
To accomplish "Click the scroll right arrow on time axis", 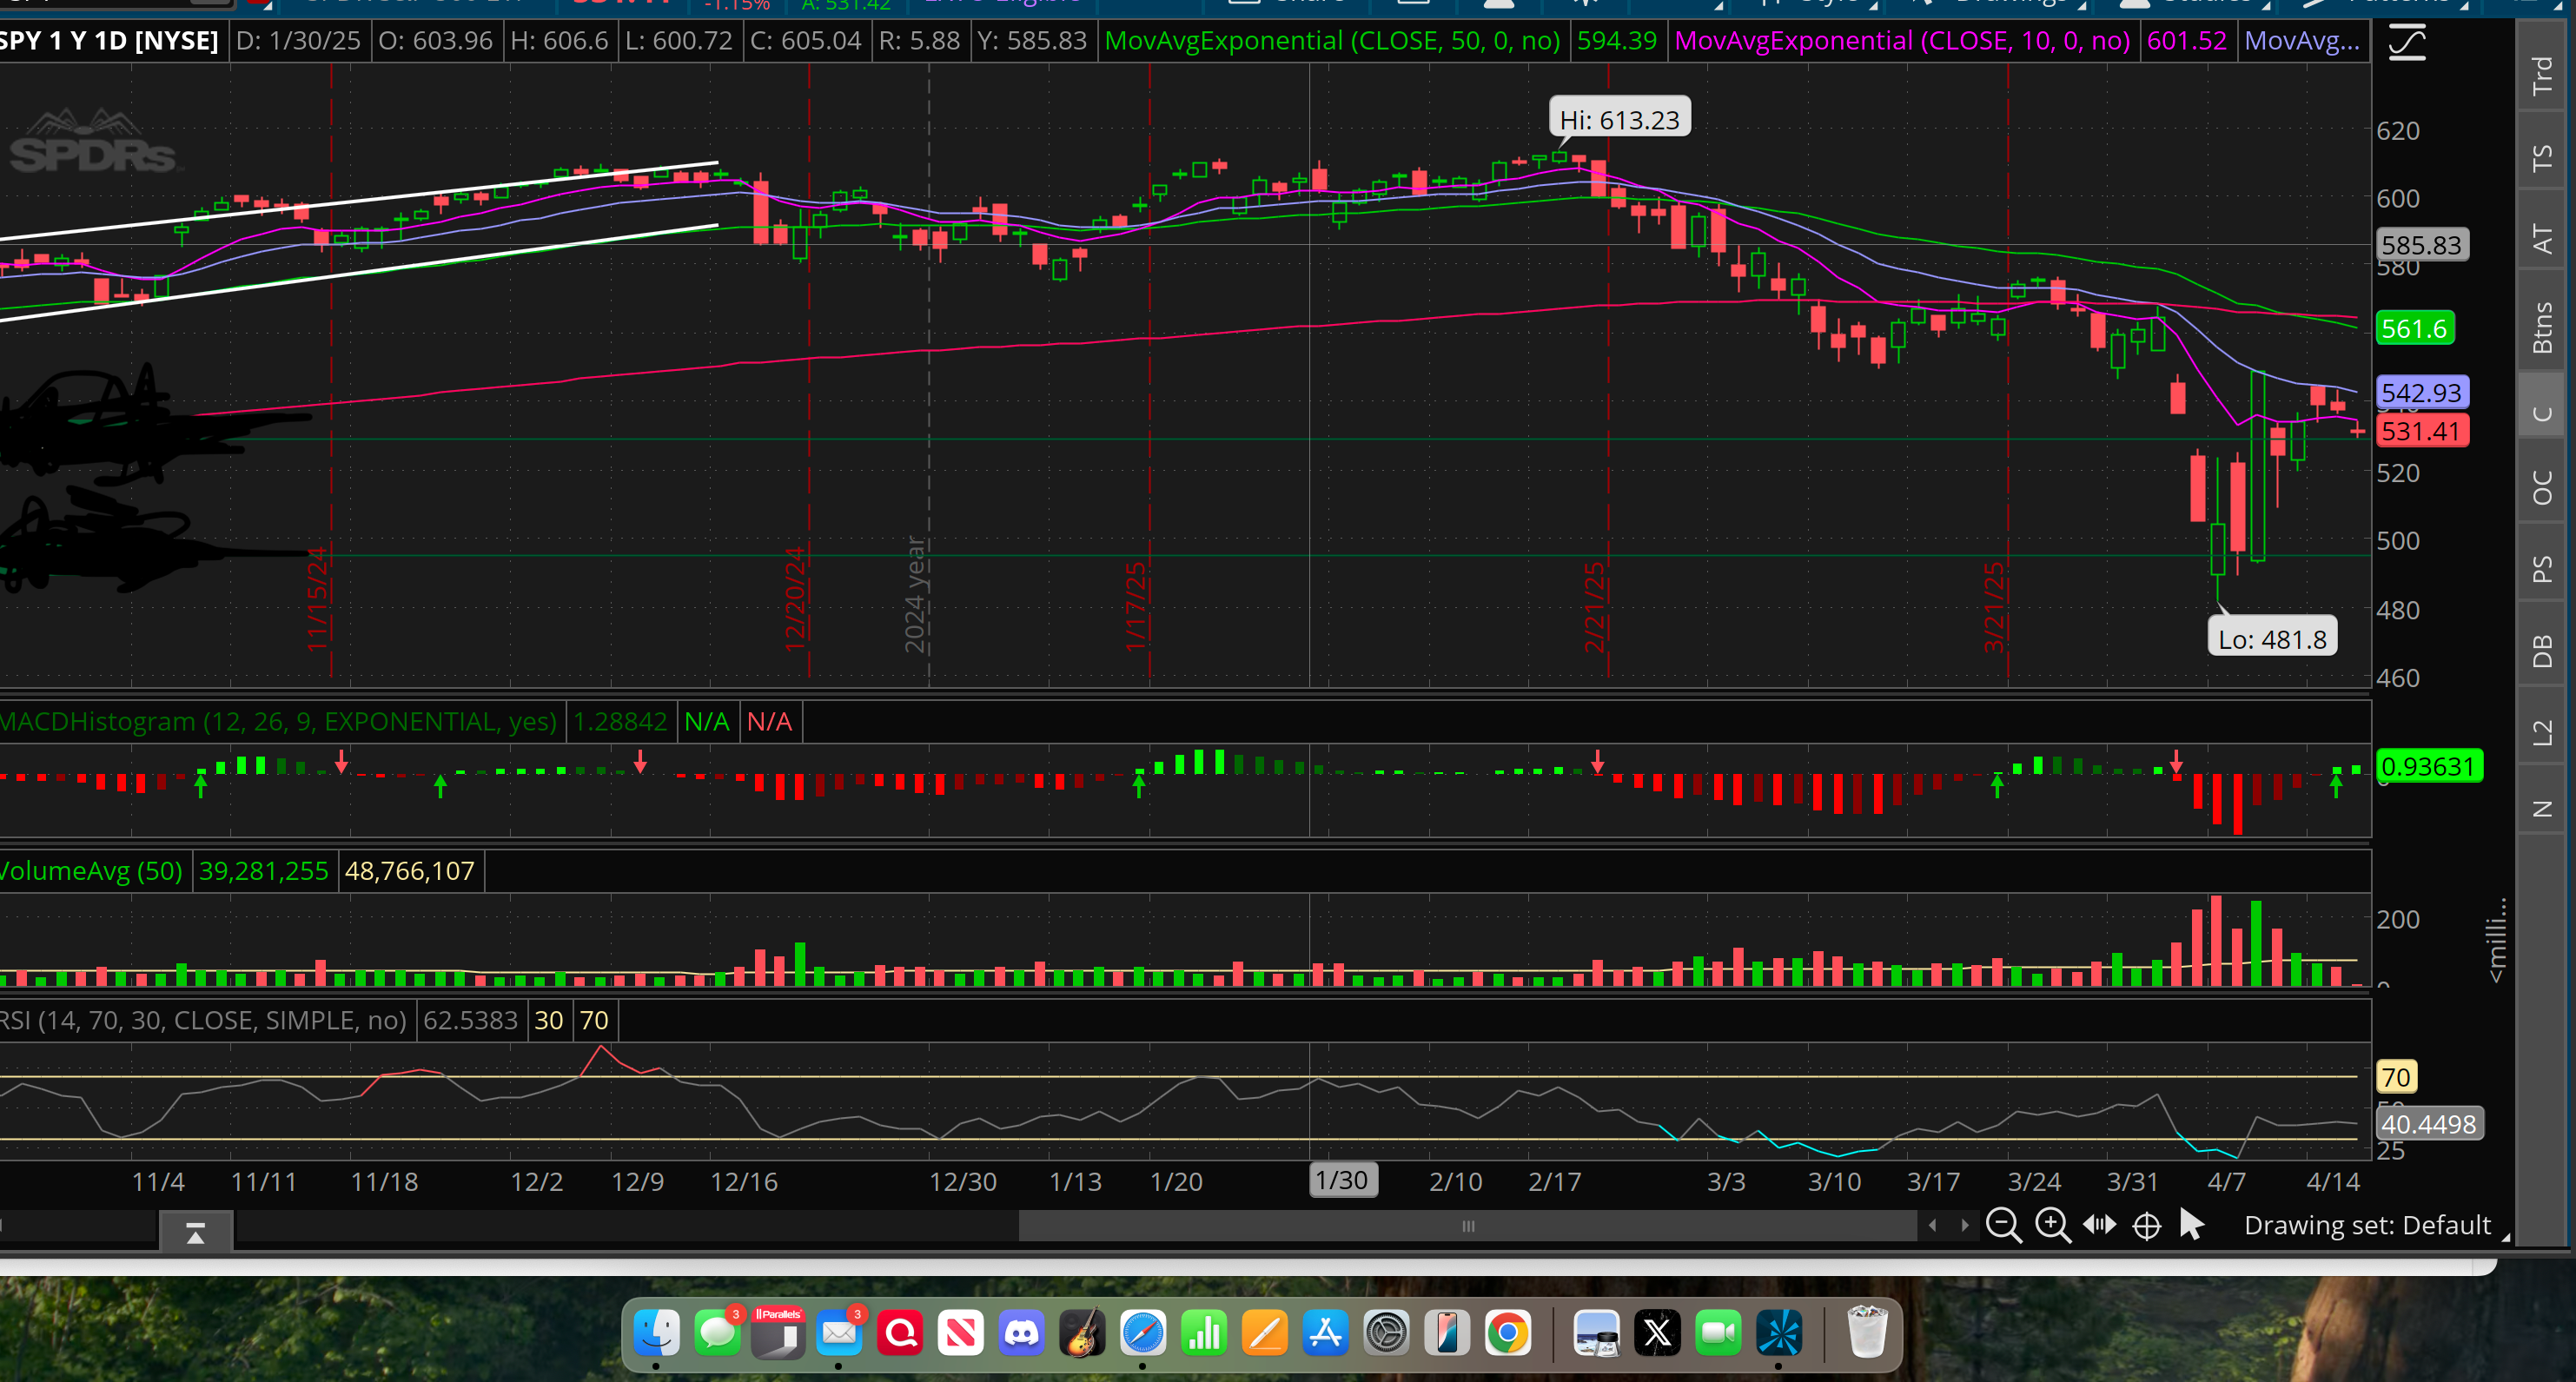I will tap(1964, 1225).
